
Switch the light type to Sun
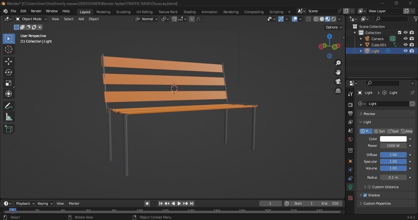pyautogui.click(x=379, y=131)
